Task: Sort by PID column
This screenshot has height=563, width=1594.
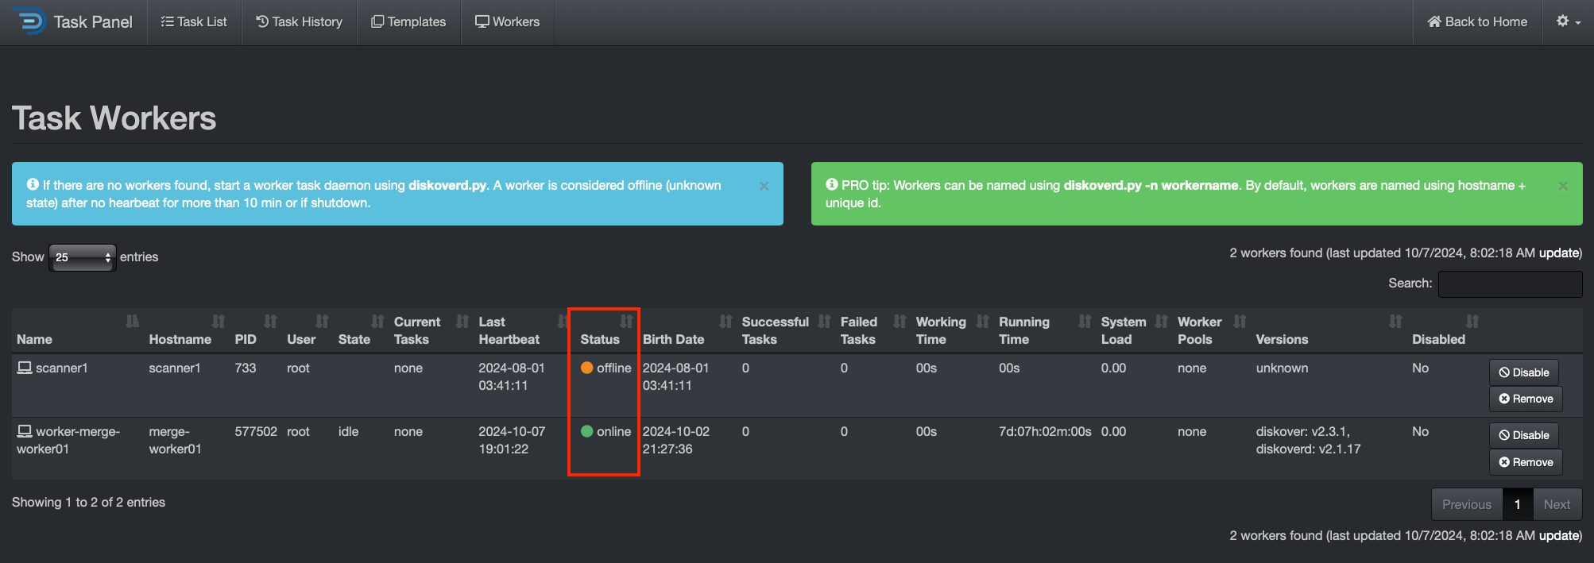Action: (256, 330)
